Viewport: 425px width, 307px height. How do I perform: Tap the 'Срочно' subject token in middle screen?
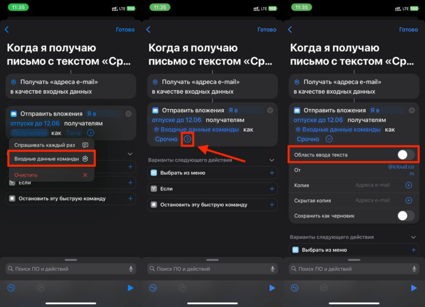point(166,139)
